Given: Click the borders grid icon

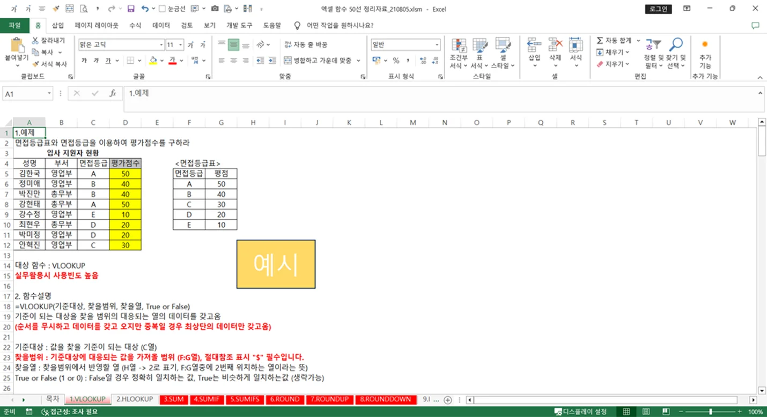Looking at the screenshot, I should [130, 61].
